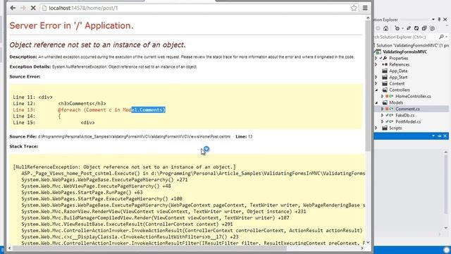Expand the App_Start folder

(376, 77)
